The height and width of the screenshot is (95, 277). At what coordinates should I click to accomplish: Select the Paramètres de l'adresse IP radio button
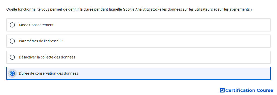click(x=12, y=41)
